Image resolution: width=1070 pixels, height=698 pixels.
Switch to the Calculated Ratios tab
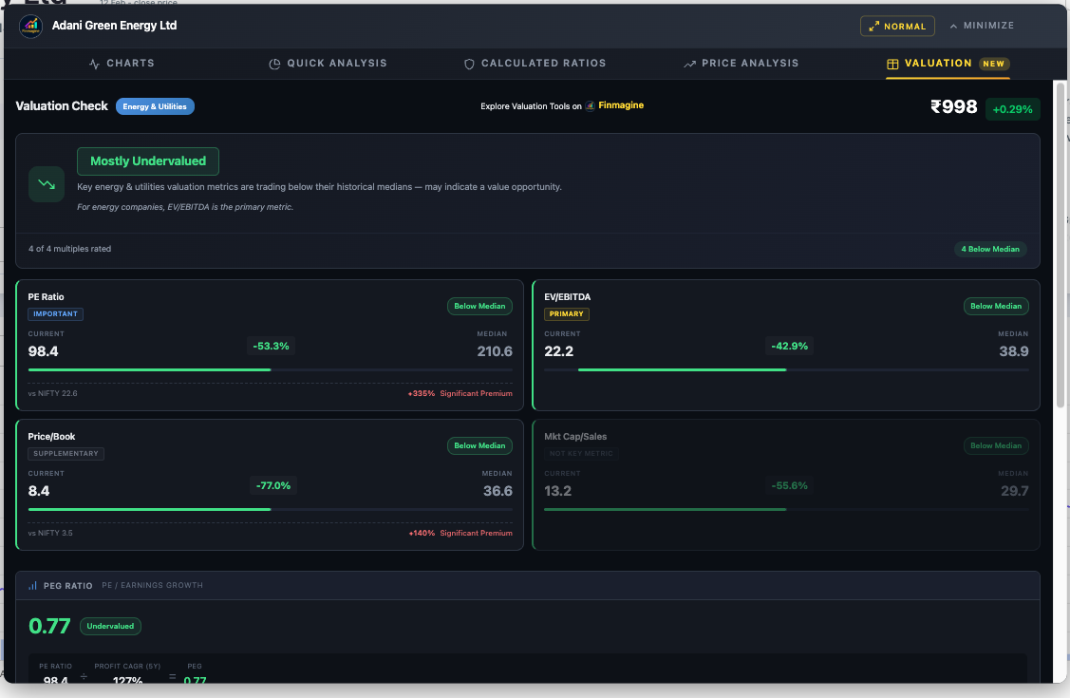click(x=543, y=64)
